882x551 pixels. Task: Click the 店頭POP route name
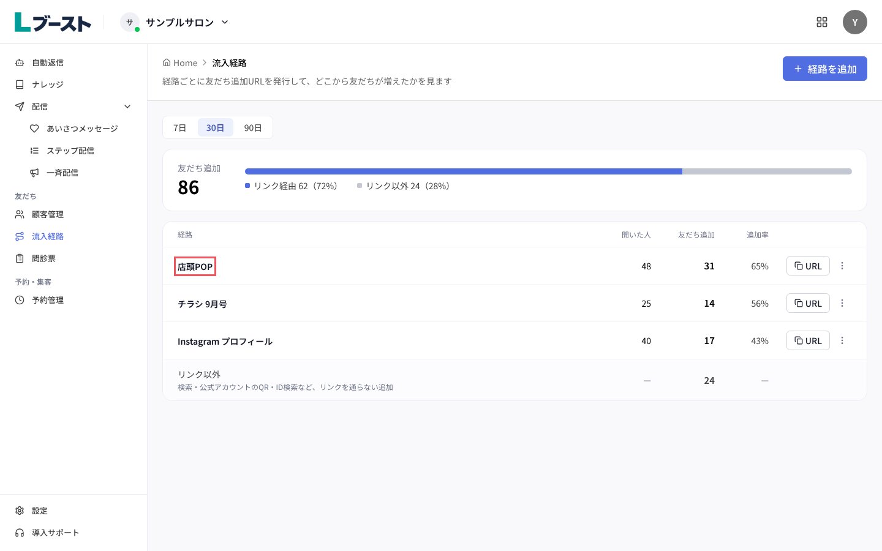click(195, 266)
